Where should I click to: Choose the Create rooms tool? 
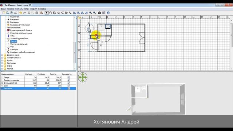pos(58,13)
